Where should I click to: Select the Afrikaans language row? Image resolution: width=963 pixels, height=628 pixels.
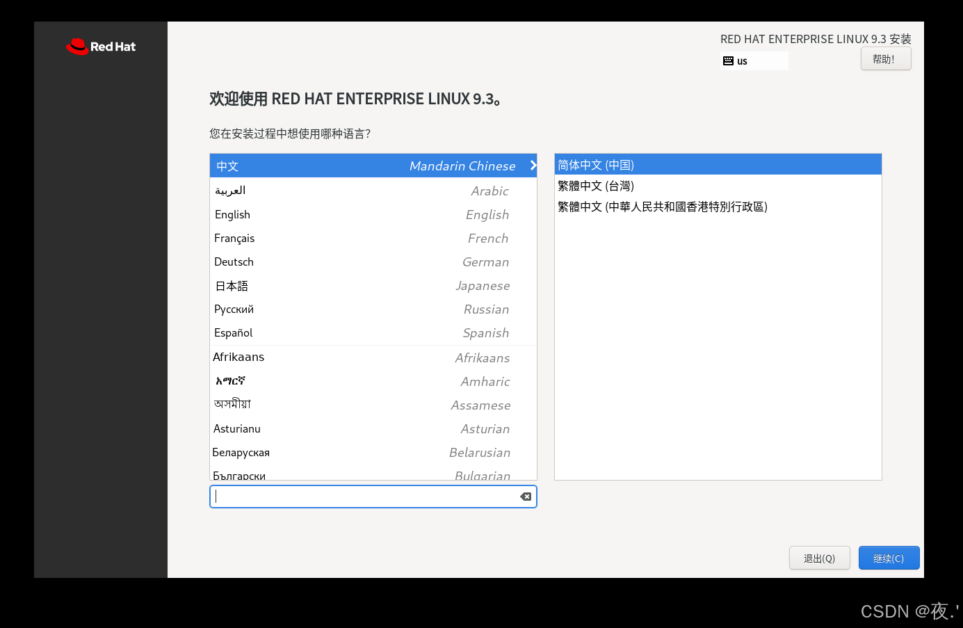coord(373,357)
